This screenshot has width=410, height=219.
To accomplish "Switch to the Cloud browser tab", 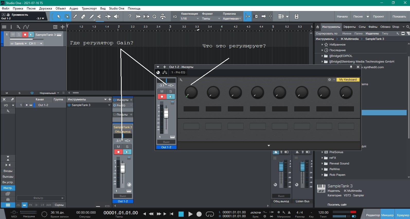I will click(x=385, y=27).
